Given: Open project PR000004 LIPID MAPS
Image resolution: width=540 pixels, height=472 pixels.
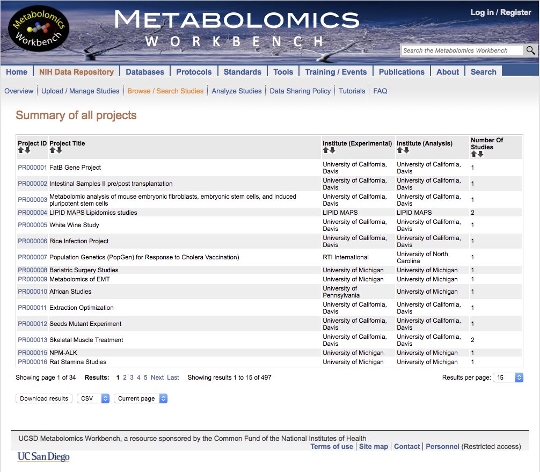Looking at the screenshot, I should [x=32, y=213].
